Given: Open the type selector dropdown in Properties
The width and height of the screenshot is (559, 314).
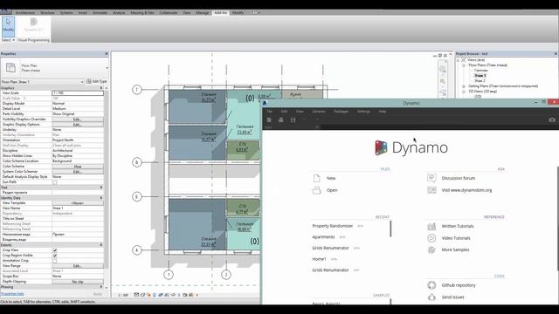Looking at the screenshot, I should point(107,68).
